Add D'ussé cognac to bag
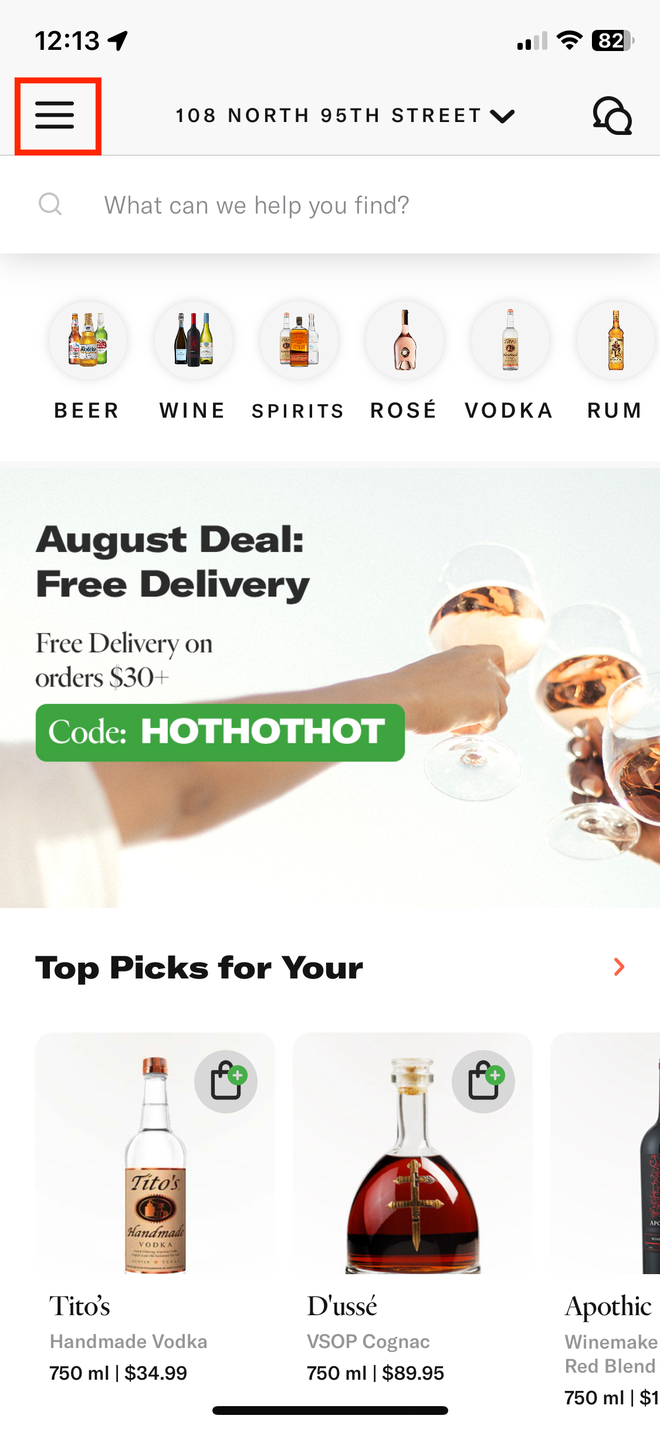 click(x=483, y=1081)
